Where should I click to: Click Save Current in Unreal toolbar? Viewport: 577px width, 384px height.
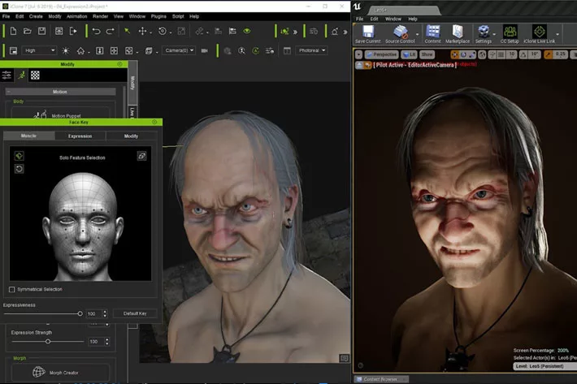click(367, 34)
